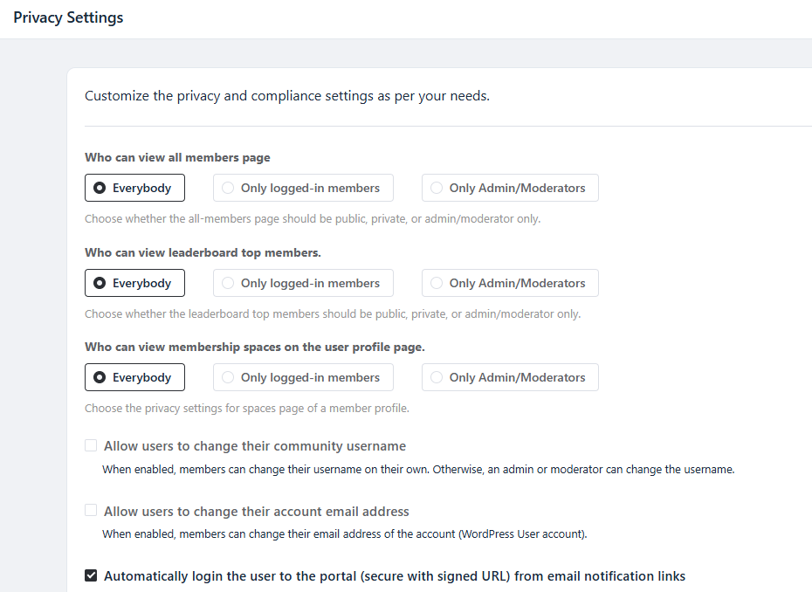Choose Only logged-in members for all members page
This screenshot has width=812, height=592.
pyautogui.click(x=303, y=188)
